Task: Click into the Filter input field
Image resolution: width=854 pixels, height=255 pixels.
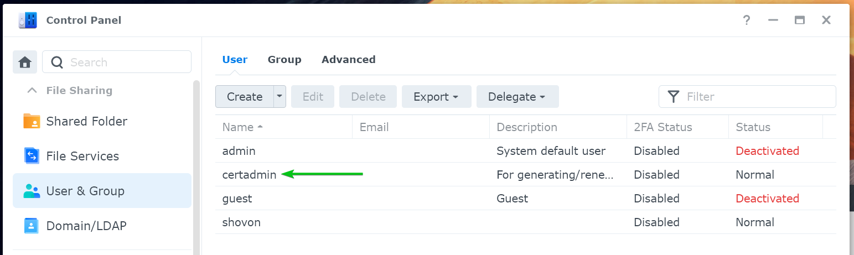Action: click(x=747, y=97)
